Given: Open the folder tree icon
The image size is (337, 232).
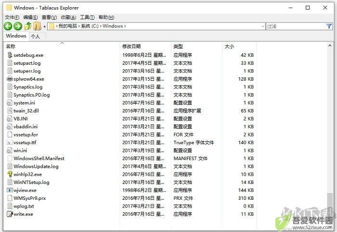Looking at the screenshot, I should coord(37,26).
